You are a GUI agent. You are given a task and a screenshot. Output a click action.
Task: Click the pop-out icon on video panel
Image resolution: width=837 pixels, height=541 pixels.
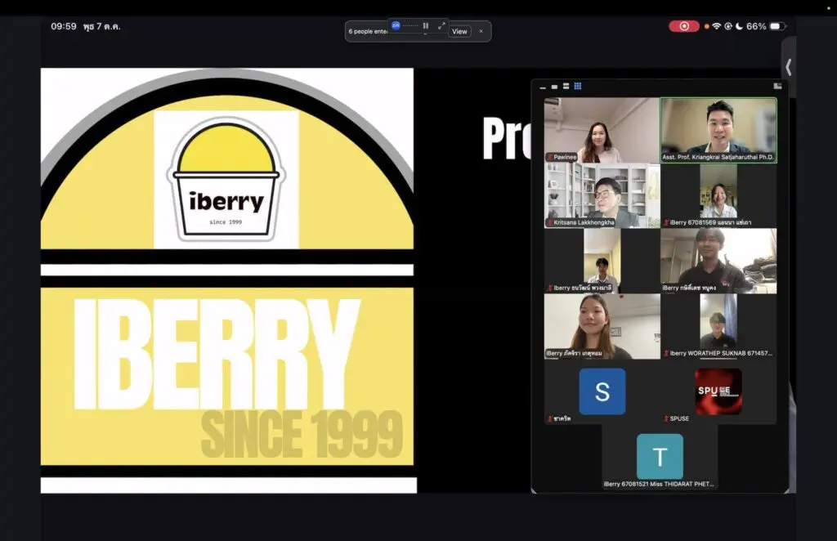click(777, 86)
